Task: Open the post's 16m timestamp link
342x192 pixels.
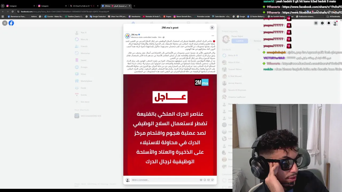Action: (160, 37)
